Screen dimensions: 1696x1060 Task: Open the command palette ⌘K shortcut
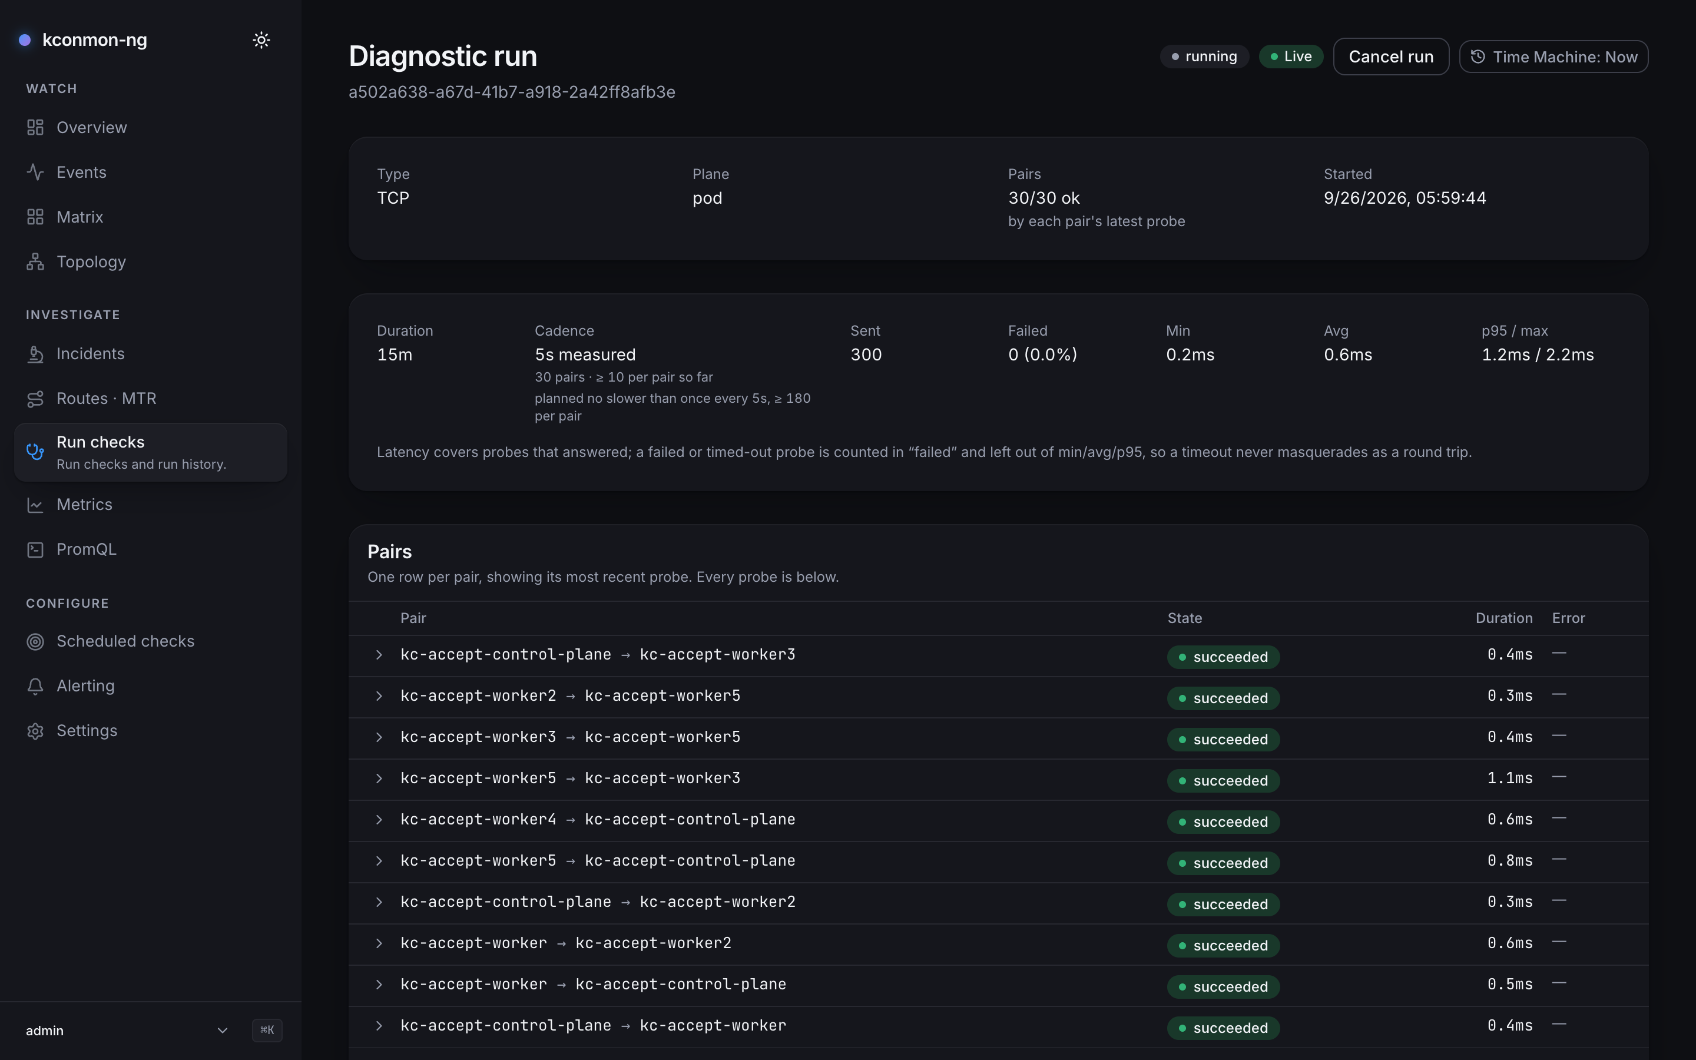point(267,1030)
